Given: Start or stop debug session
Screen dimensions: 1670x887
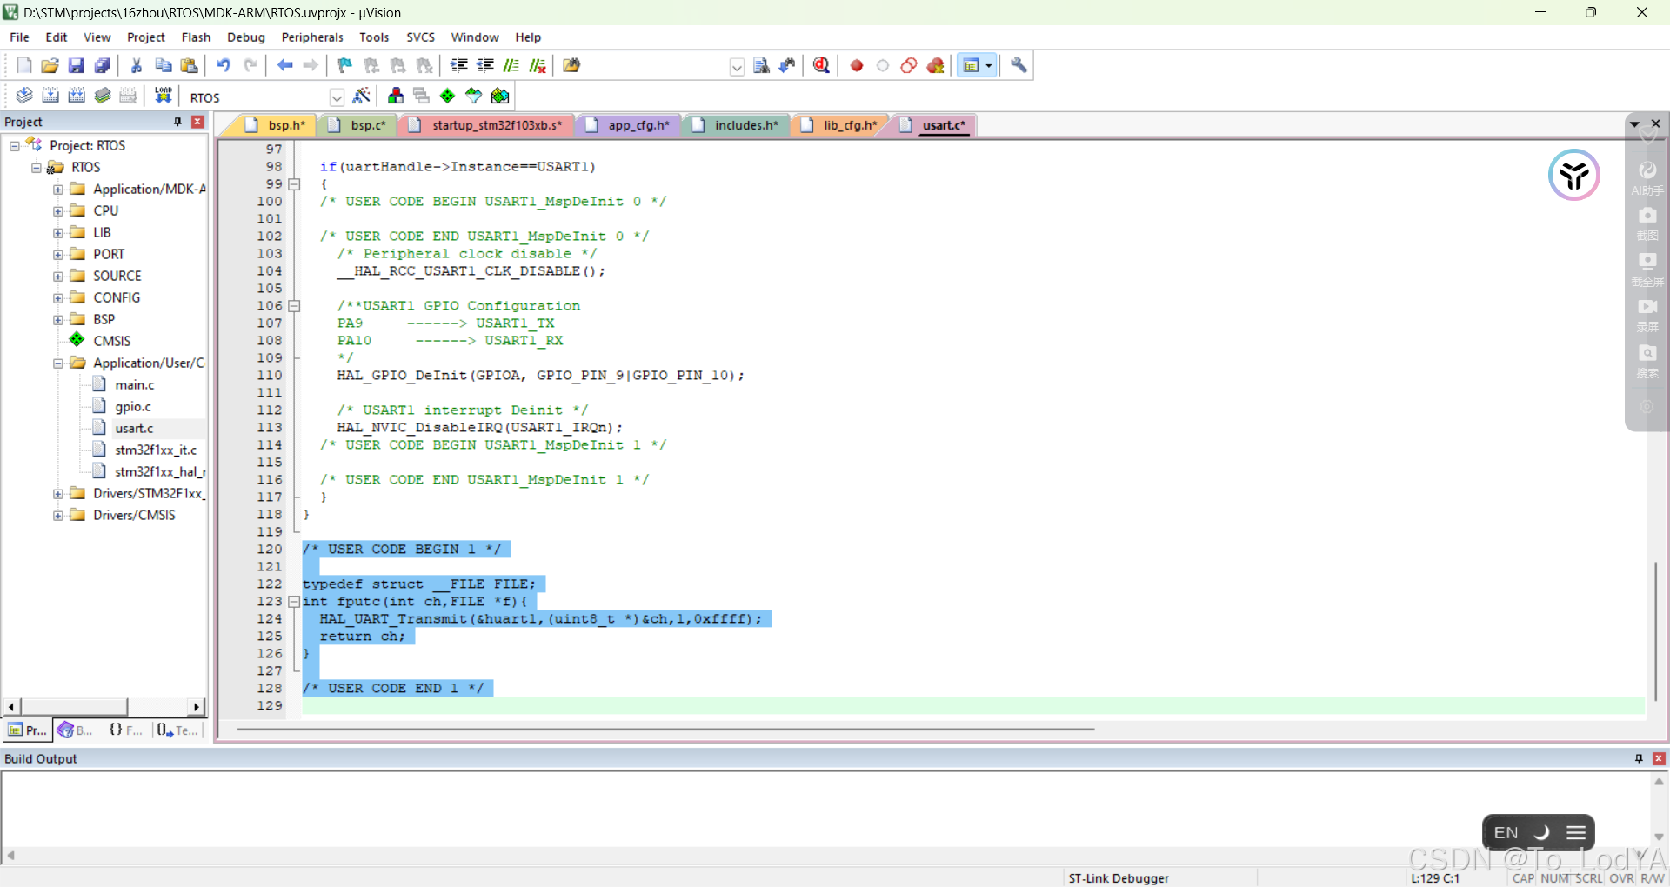Looking at the screenshot, I should click(x=821, y=65).
